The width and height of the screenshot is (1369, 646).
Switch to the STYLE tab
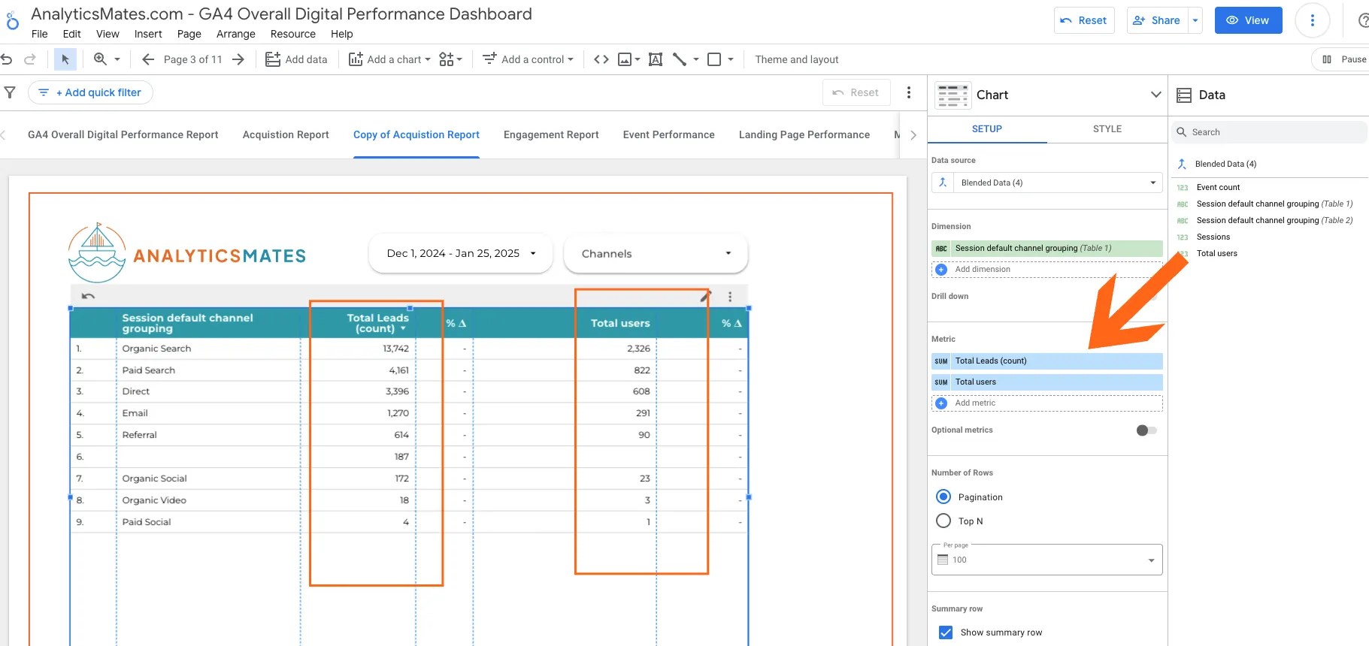(x=1107, y=128)
